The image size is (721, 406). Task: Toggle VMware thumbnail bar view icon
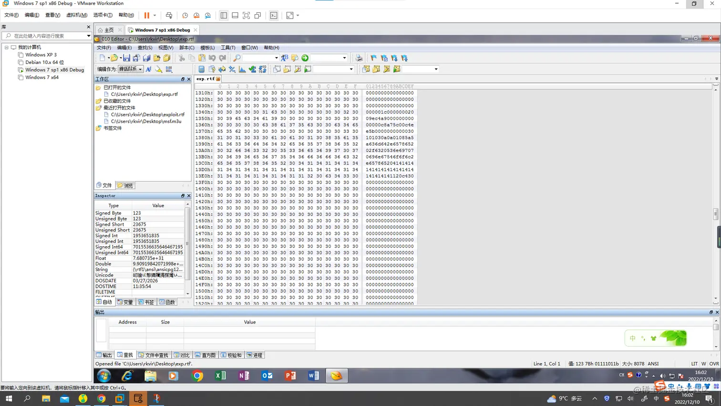(235, 15)
